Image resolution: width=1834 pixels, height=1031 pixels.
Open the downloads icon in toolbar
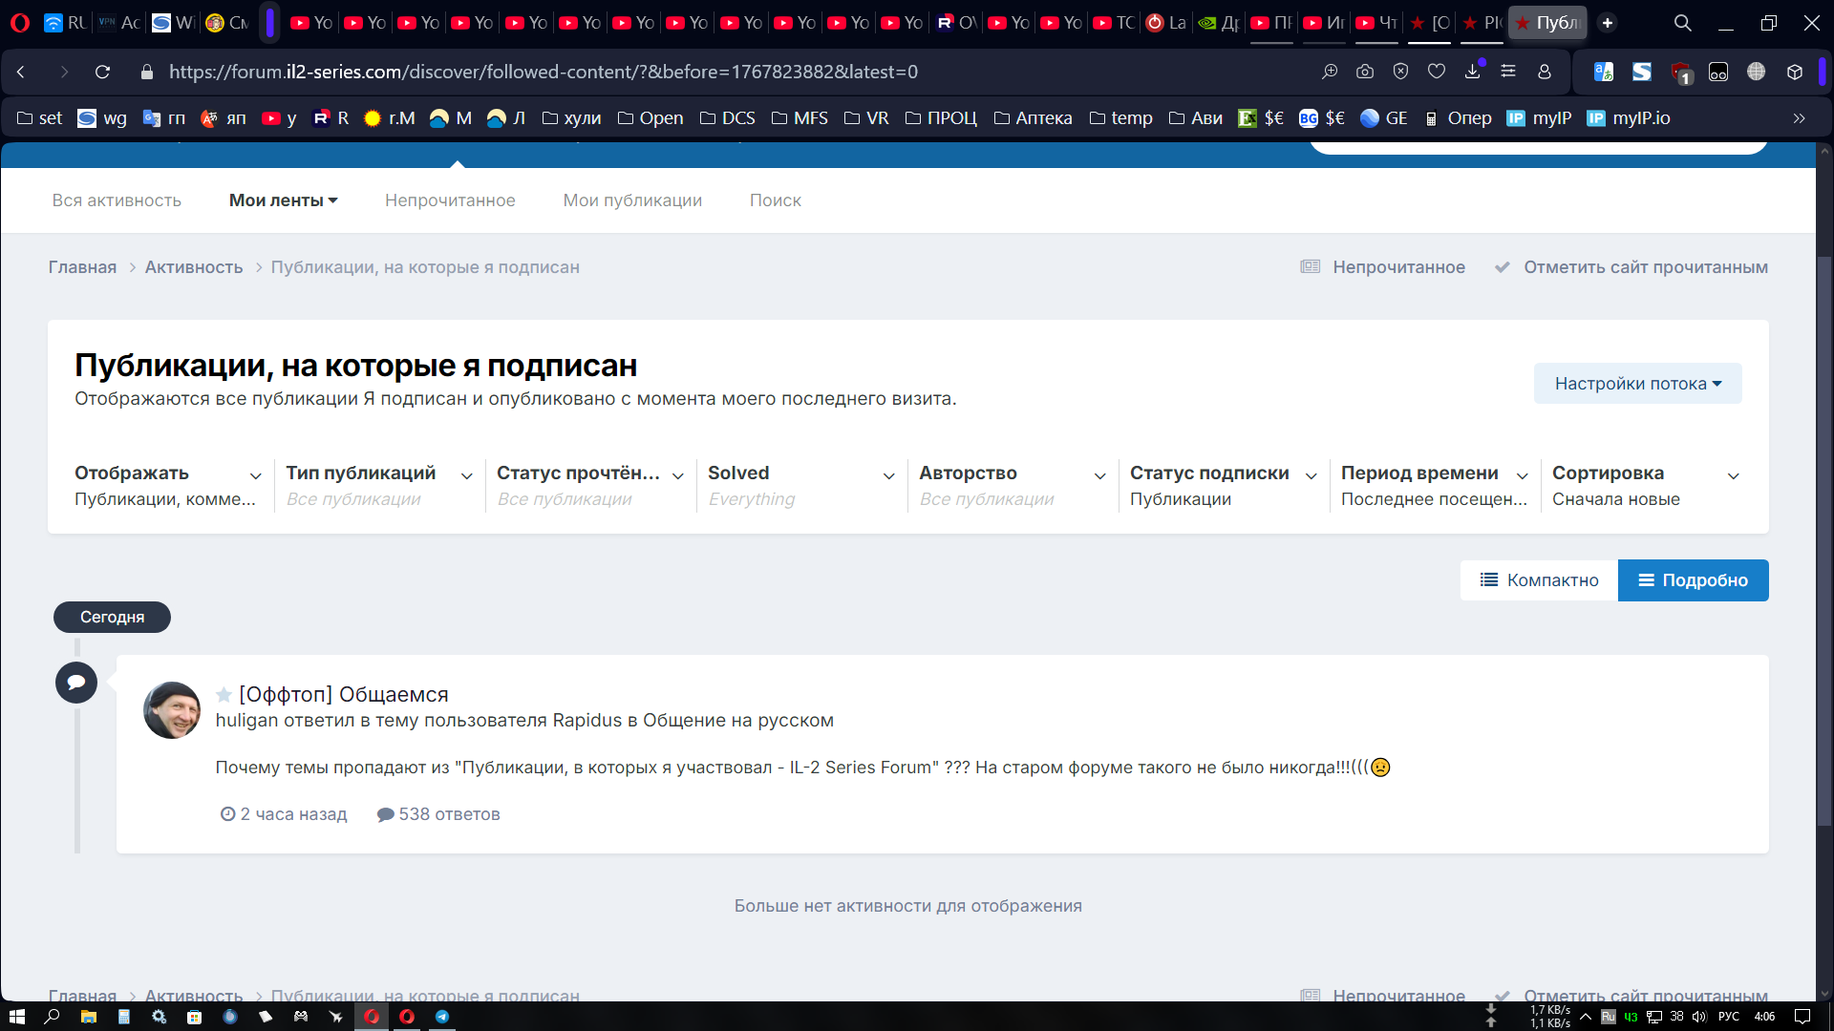point(1472,72)
